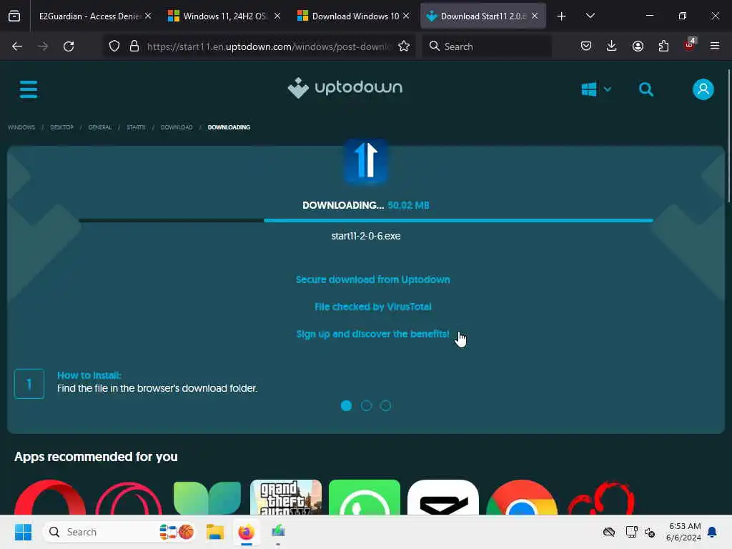Open the muted volume tray icon

650,532
